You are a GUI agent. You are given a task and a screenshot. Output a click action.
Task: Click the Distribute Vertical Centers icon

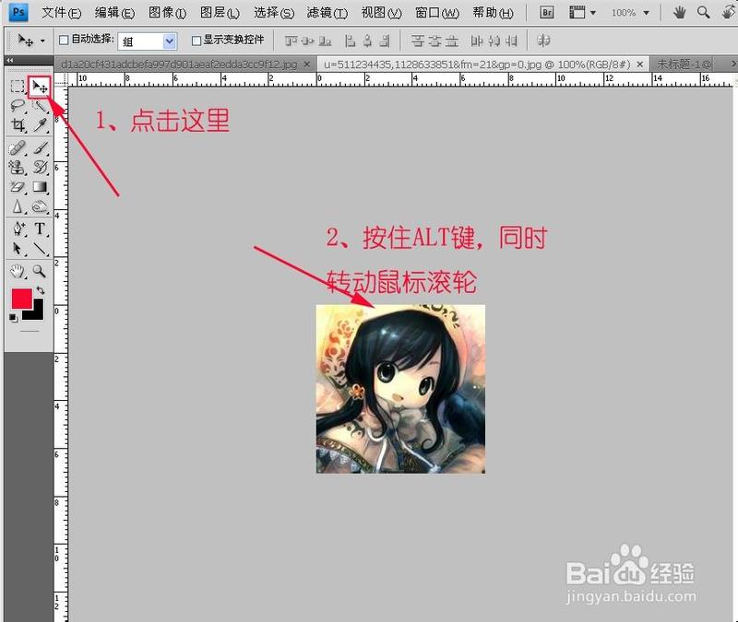(x=434, y=41)
